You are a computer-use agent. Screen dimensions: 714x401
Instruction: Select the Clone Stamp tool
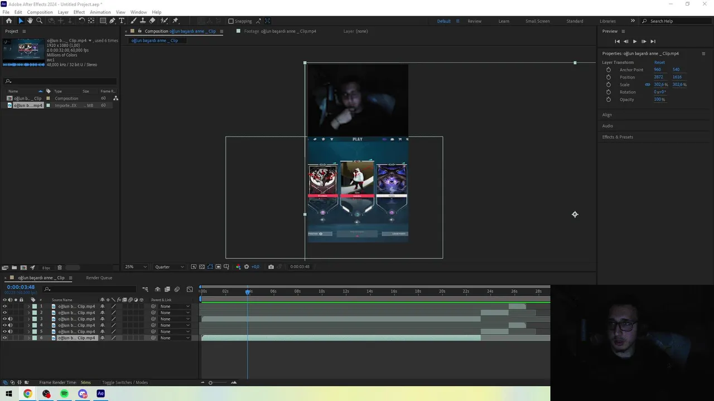coord(143,21)
